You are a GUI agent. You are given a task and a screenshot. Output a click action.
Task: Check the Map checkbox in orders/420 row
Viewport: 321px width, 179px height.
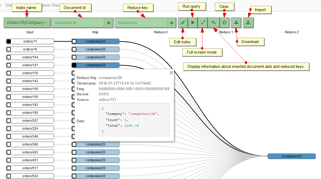pyautogui.click(x=74, y=152)
